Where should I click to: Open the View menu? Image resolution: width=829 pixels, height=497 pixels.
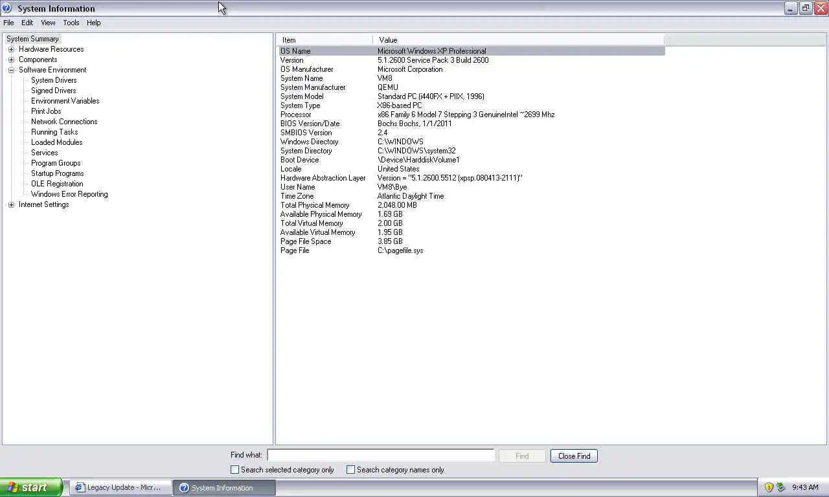pyautogui.click(x=48, y=23)
